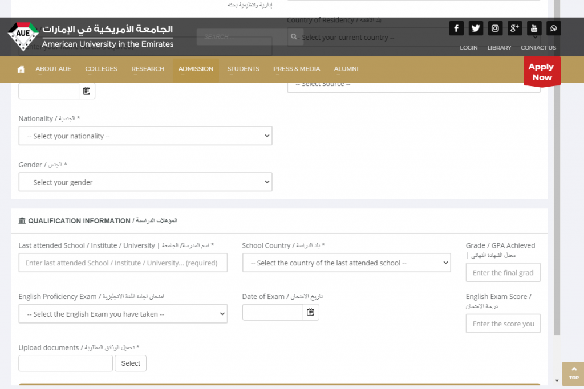This screenshot has height=389, width=584.
Task: Click the Apply Now button
Action: [x=541, y=72]
